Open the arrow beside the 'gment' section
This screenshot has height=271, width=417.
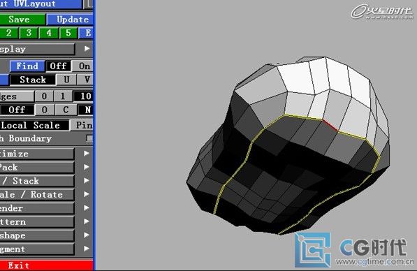tap(87, 249)
